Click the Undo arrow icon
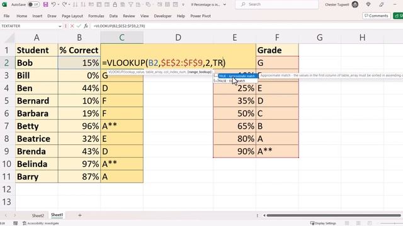403x226 pixels. click(x=53, y=4)
